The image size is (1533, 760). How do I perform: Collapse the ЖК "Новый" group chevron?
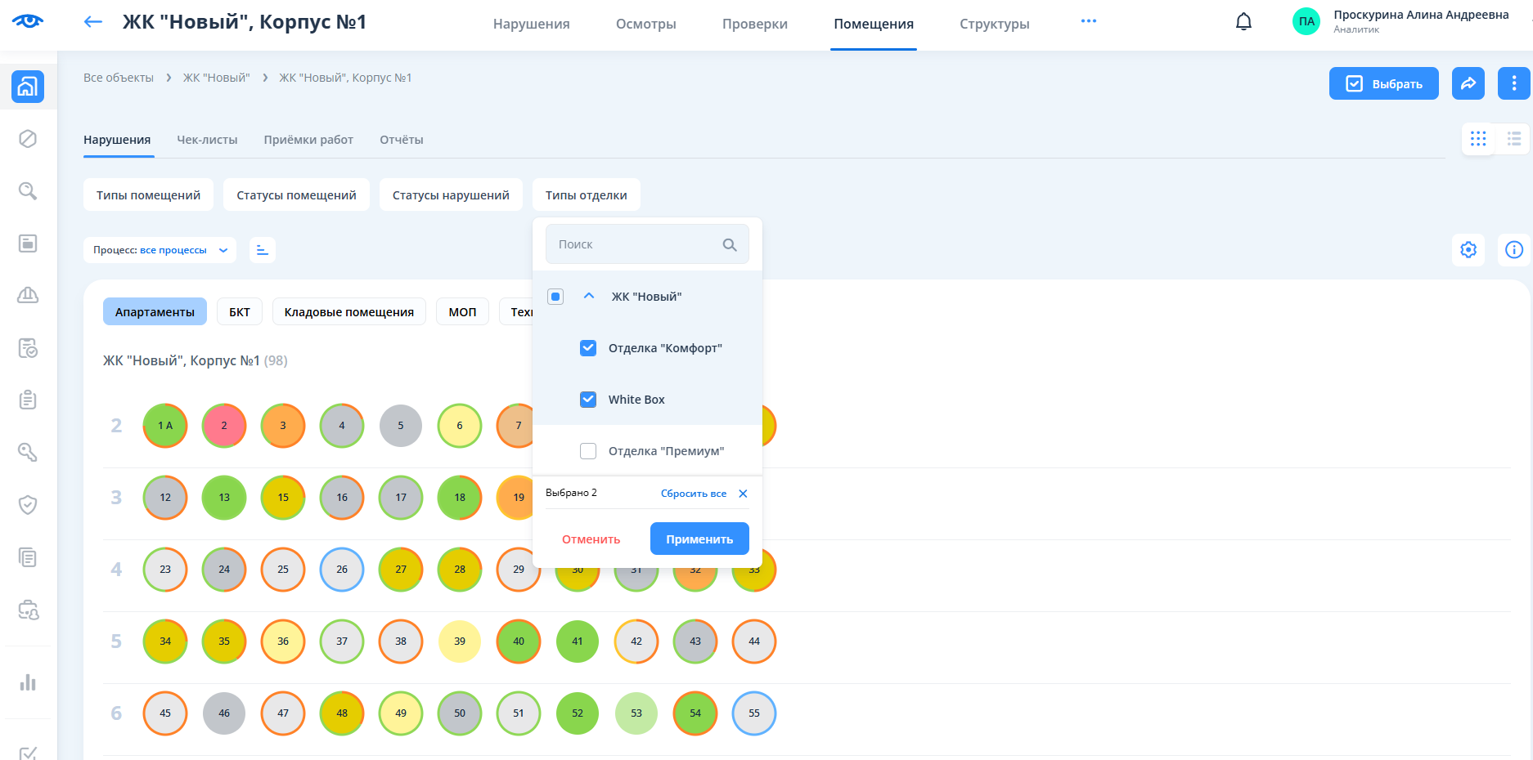tap(589, 297)
